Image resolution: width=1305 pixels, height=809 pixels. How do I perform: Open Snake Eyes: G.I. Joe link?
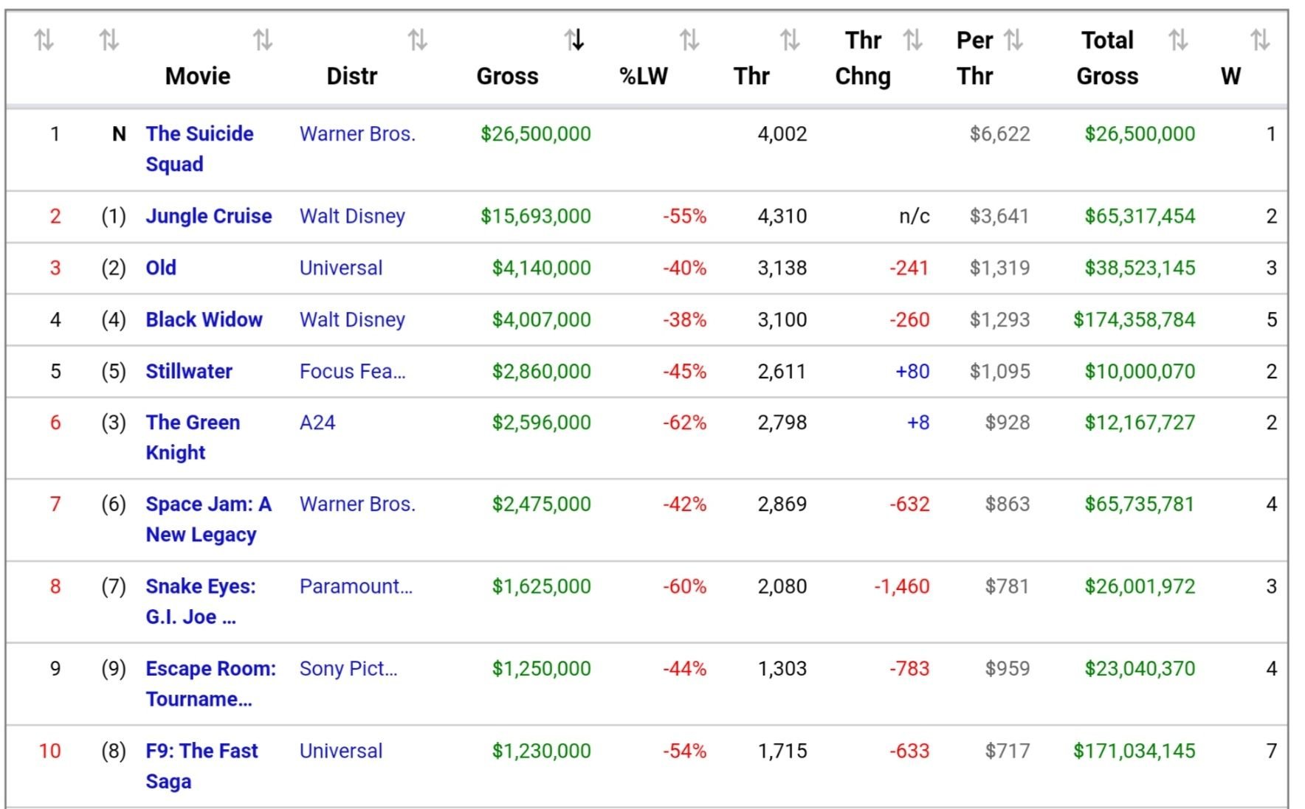click(x=201, y=601)
